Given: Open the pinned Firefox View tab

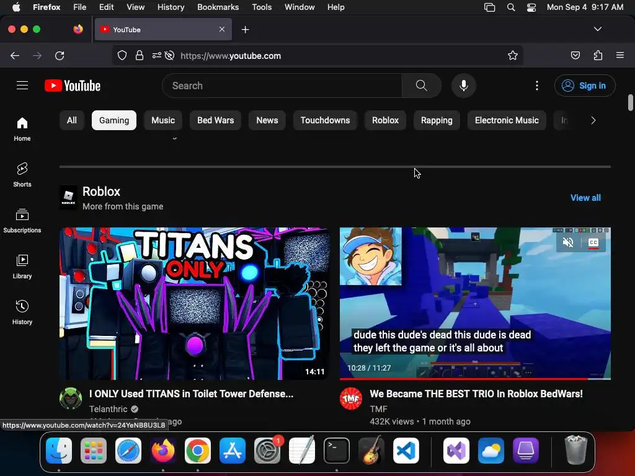Looking at the screenshot, I should point(78,29).
